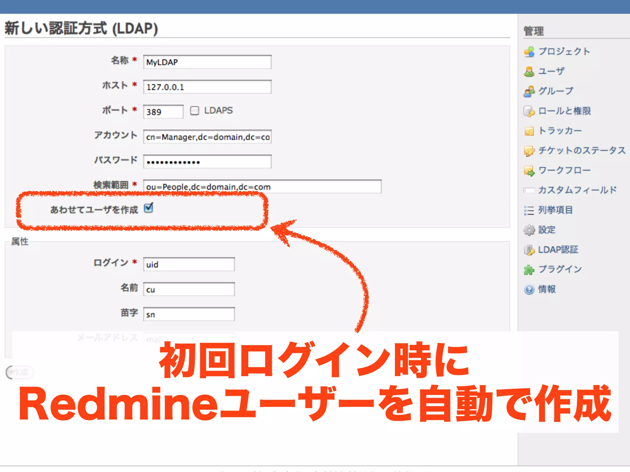Click the 苗字 attribute field with sn
The height and width of the screenshot is (472, 630).
[x=189, y=314]
